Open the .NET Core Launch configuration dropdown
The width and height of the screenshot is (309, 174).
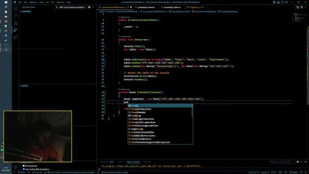point(72,7)
